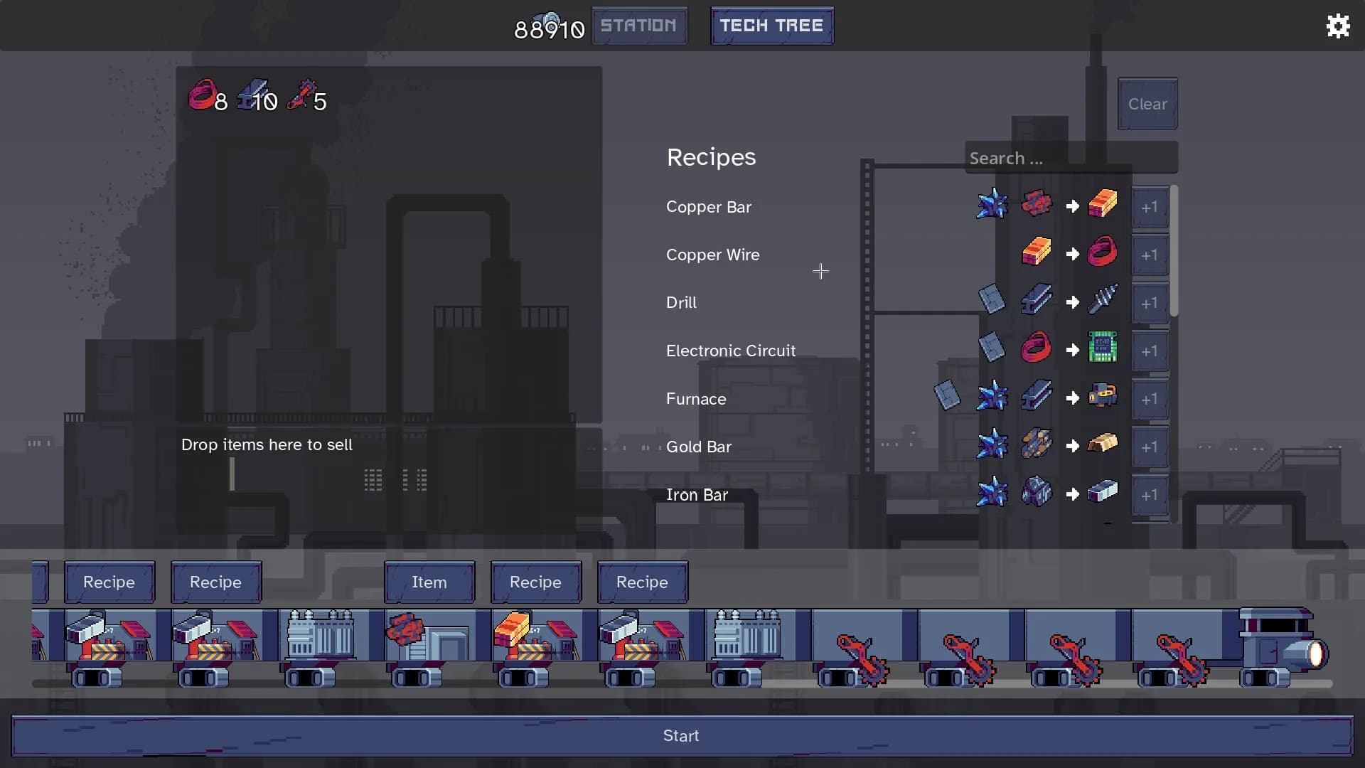Click the recipes list scrollbar
Screen dimensions: 1365x768
pos(1174,250)
